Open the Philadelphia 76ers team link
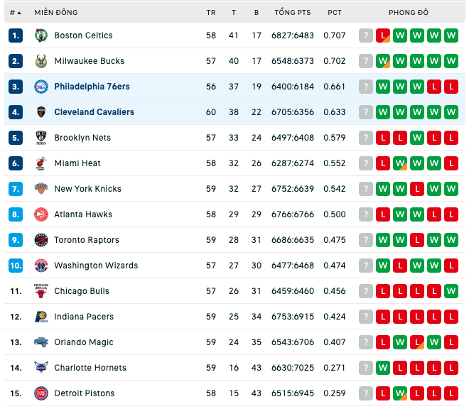 [92, 87]
